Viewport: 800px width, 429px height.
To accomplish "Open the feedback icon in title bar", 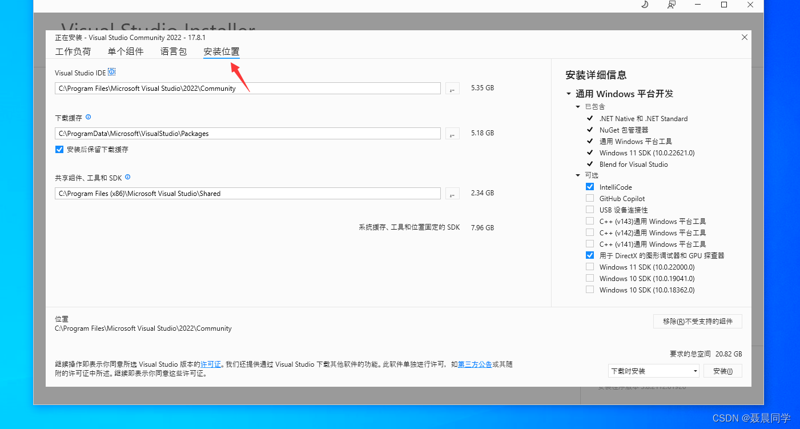I will 672,5.
